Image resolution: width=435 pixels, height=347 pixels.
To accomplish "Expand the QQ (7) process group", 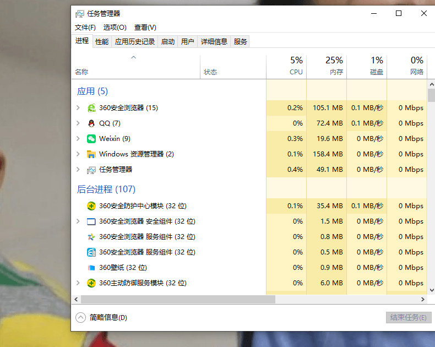I will [78, 123].
